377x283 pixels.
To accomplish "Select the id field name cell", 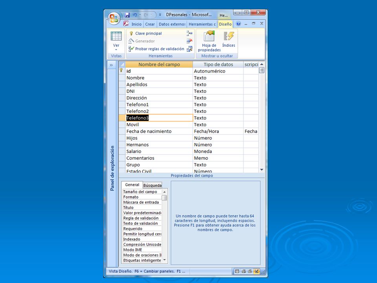I will [159, 71].
